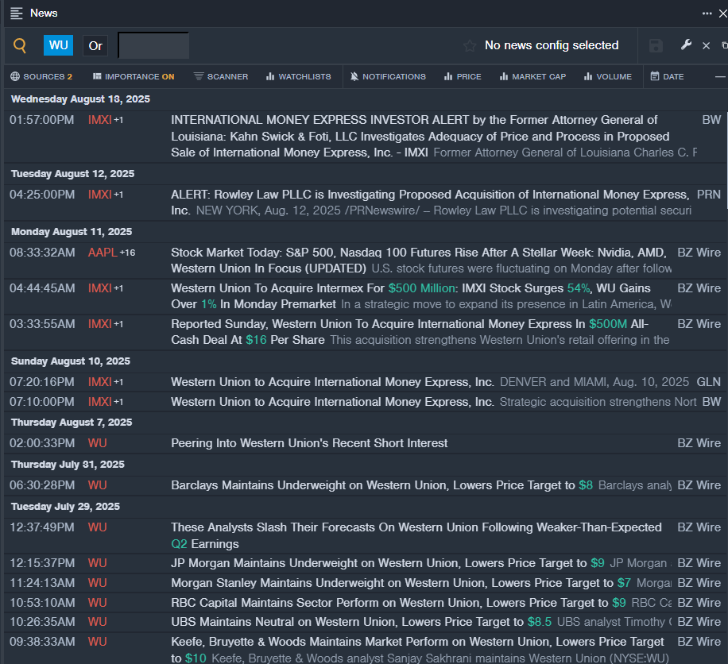The width and height of the screenshot is (728, 664).
Task: Click the IMXI ticker at 07:20:16PM
Action: (100, 382)
